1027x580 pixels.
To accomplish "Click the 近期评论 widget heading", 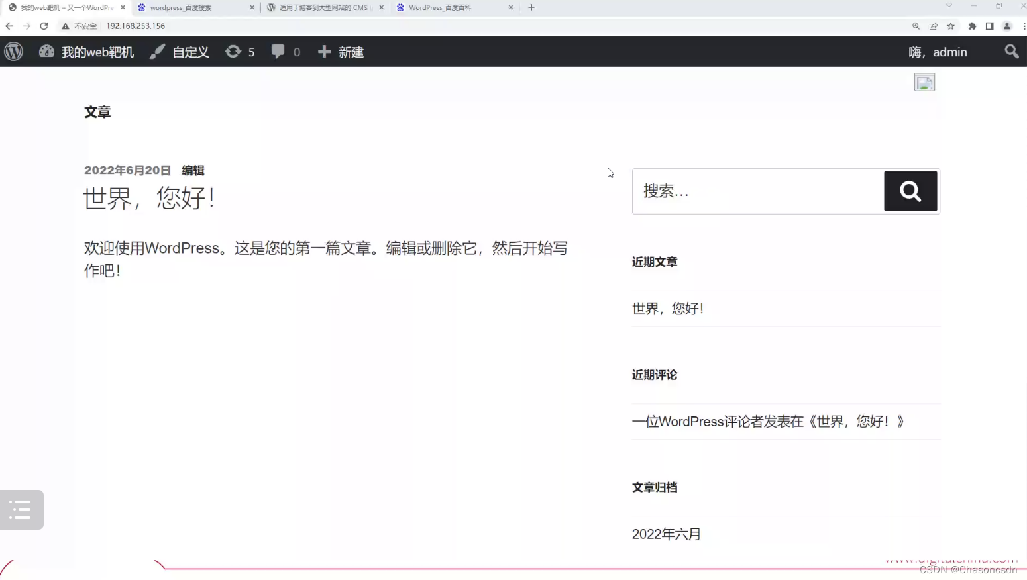I will point(655,375).
